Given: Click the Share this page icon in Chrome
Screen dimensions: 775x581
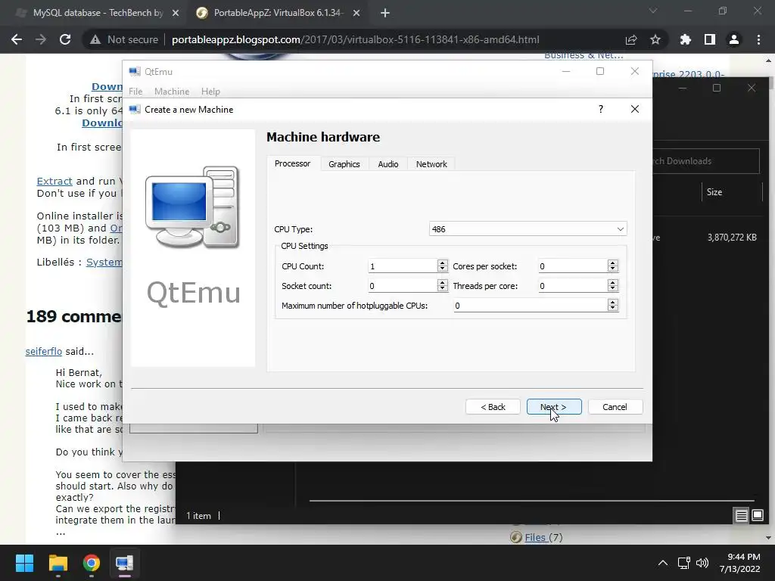Looking at the screenshot, I should pyautogui.click(x=631, y=39).
